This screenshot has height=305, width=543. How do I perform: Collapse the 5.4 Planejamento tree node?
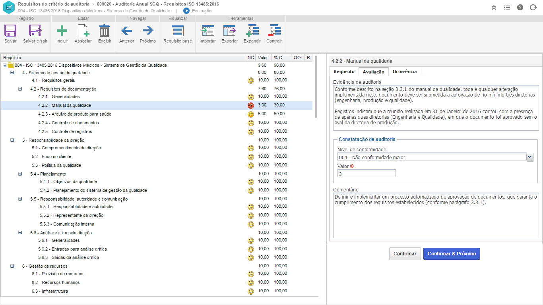(20, 174)
